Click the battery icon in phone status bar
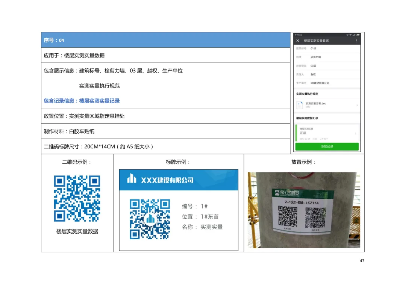 pos(358,35)
